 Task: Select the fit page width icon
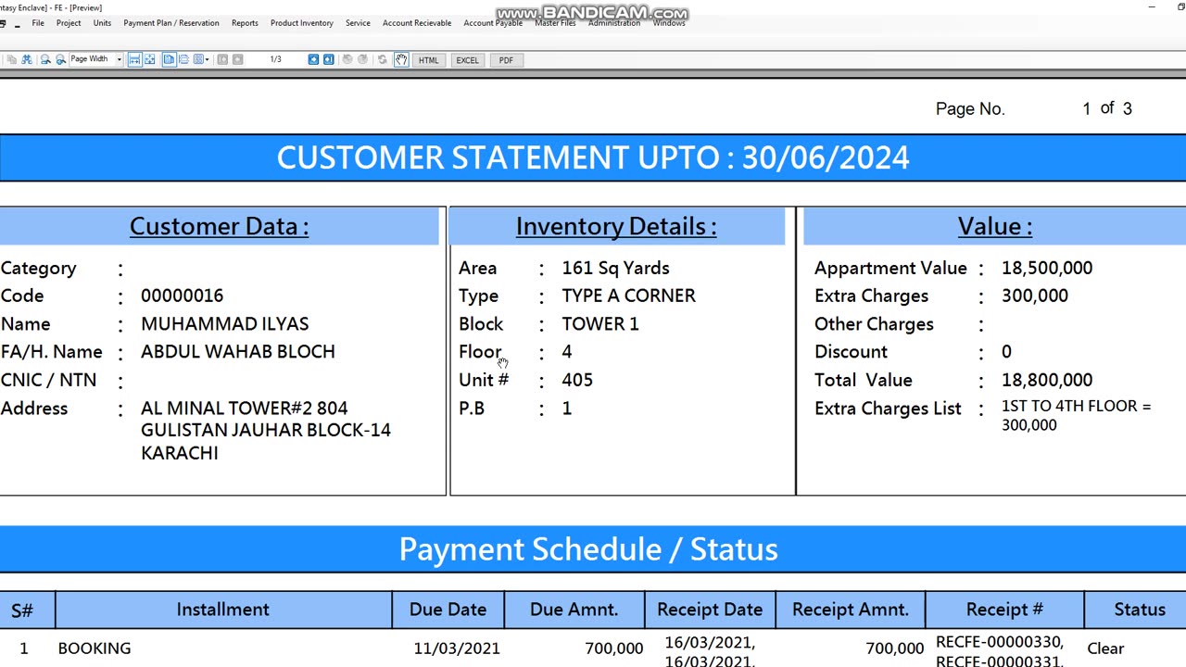(x=134, y=59)
